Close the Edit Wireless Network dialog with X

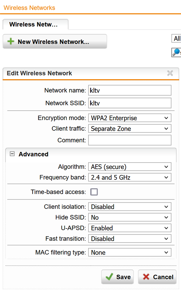coord(170,73)
